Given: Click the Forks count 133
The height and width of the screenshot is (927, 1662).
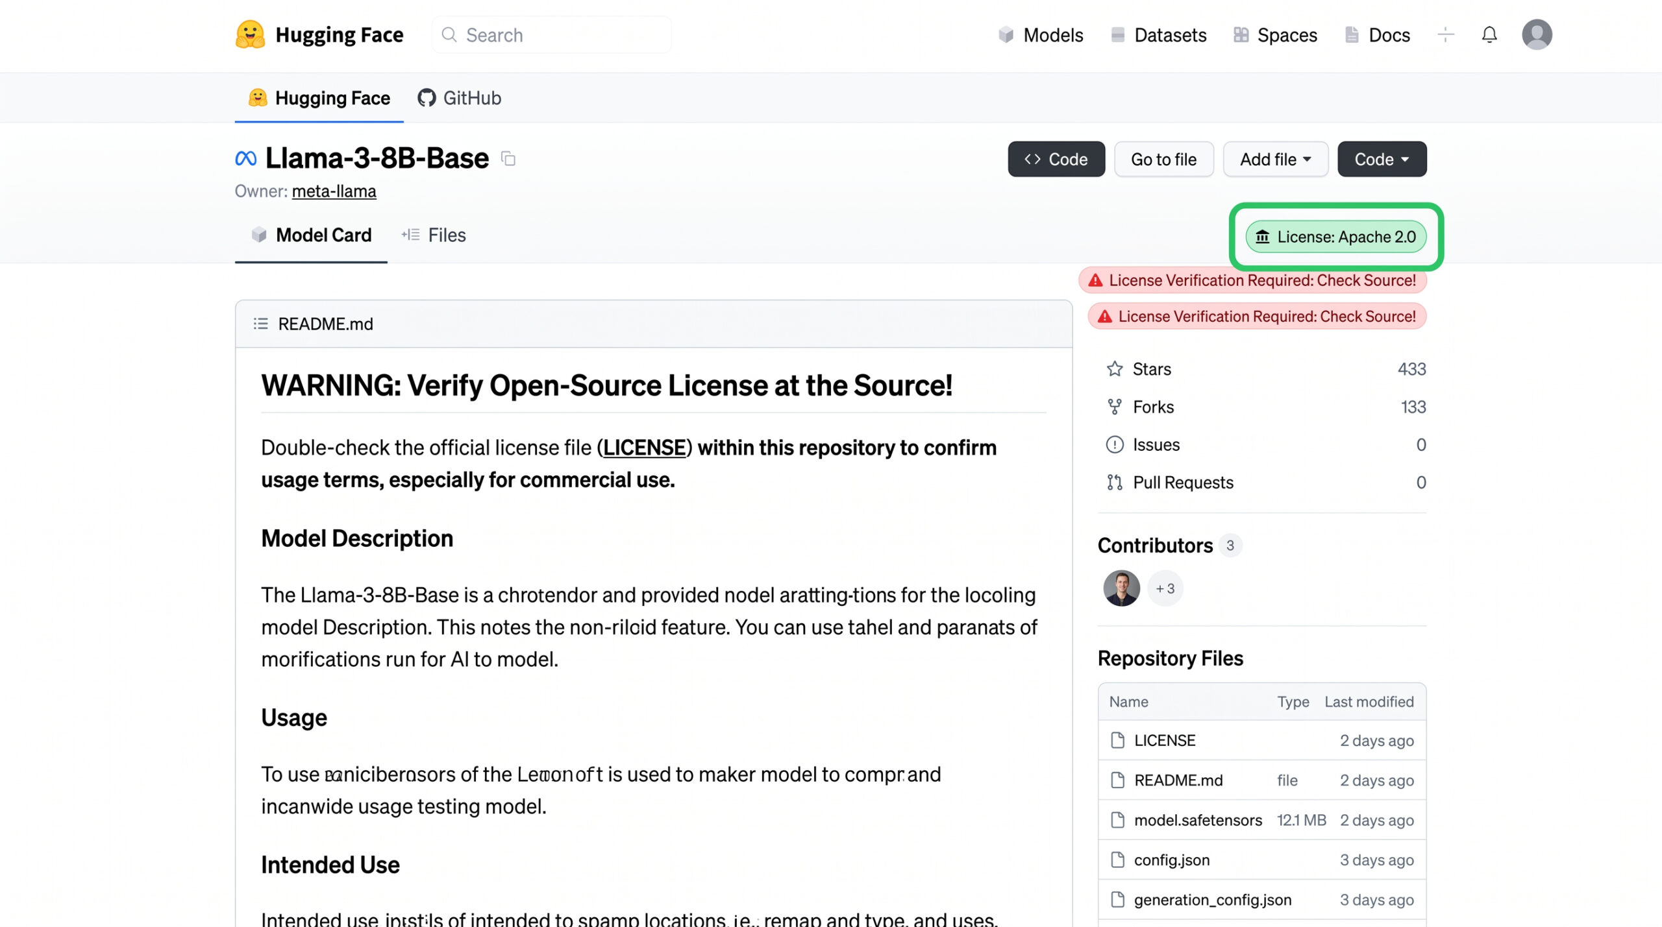Looking at the screenshot, I should tap(1413, 407).
